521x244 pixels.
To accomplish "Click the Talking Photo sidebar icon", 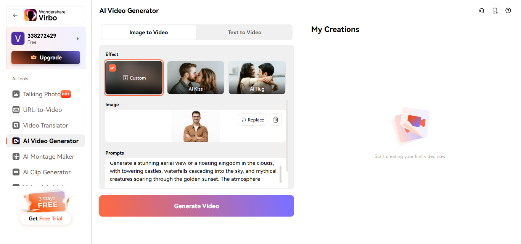I will (16, 94).
